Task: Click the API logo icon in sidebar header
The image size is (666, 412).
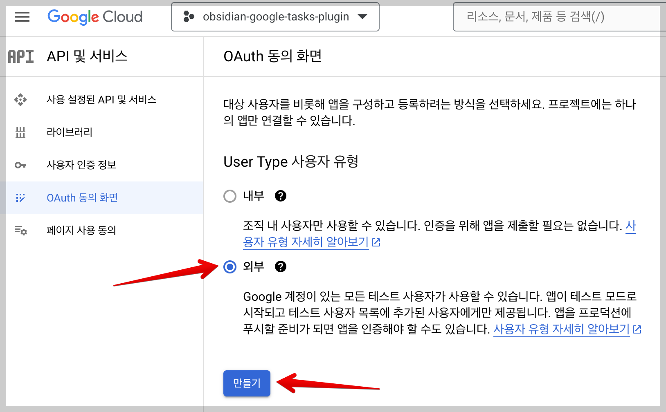Action: [x=21, y=56]
